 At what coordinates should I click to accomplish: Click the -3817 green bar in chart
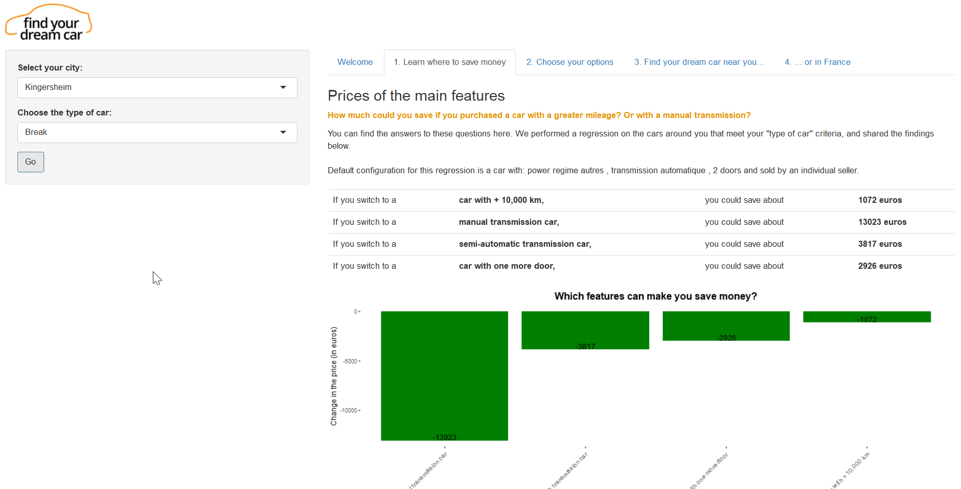coord(585,330)
